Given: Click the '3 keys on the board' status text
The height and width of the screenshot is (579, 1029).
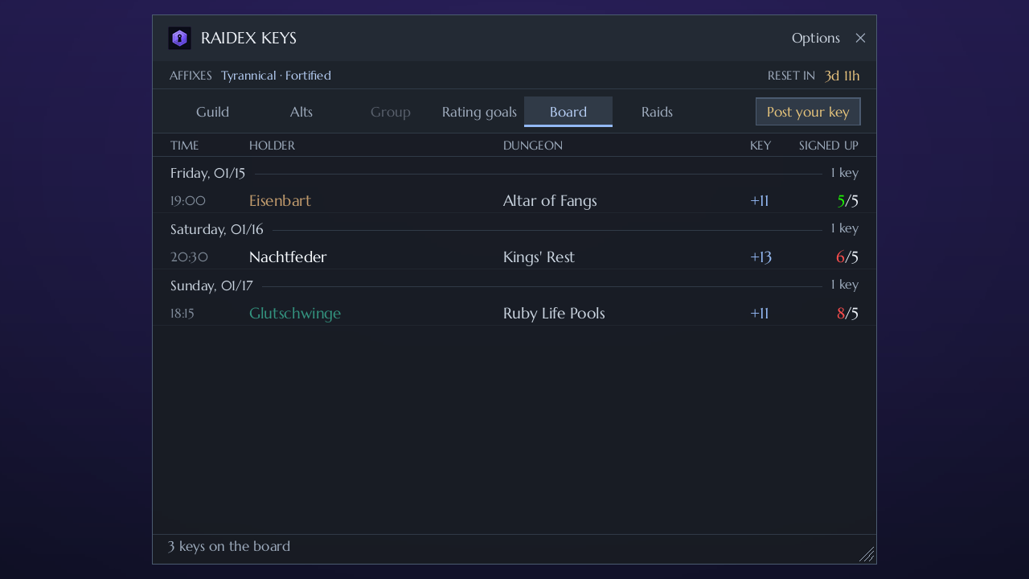Looking at the screenshot, I should [x=229, y=547].
